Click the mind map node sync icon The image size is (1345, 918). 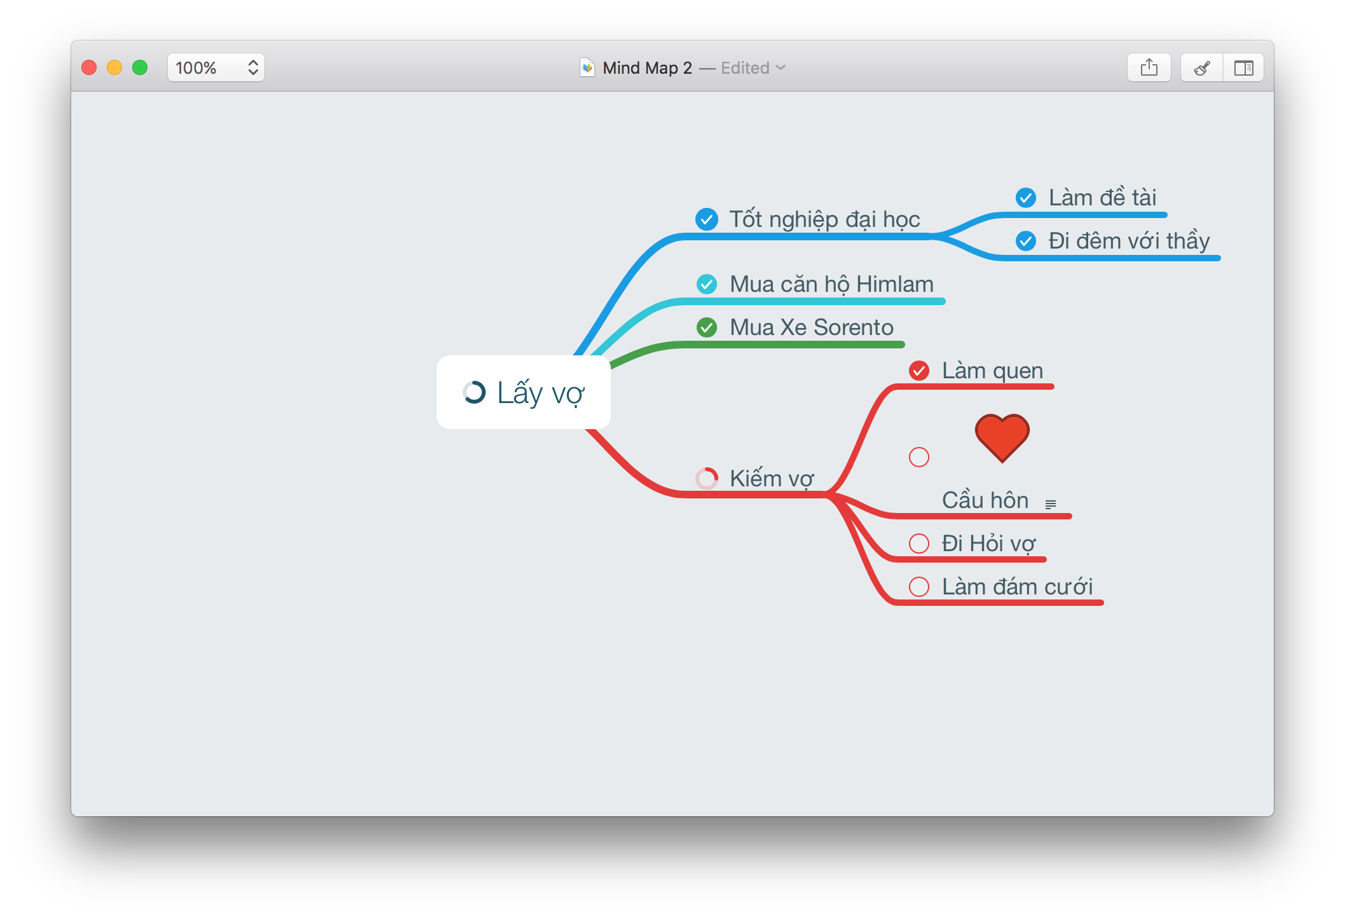point(469,388)
